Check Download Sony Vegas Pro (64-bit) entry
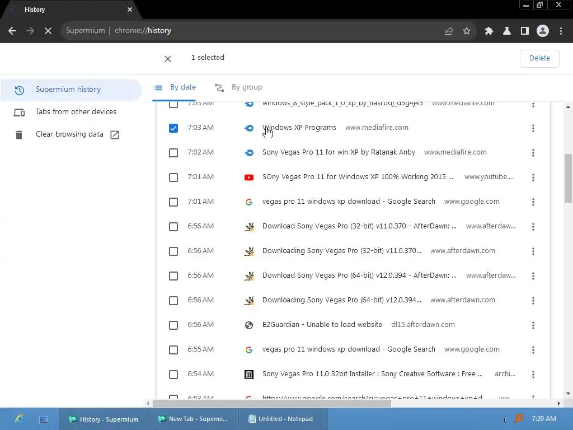 click(x=173, y=276)
